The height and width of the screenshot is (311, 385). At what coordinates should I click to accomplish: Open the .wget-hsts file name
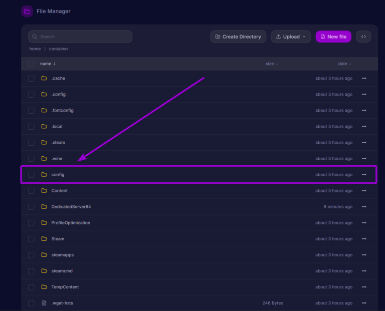(62, 303)
